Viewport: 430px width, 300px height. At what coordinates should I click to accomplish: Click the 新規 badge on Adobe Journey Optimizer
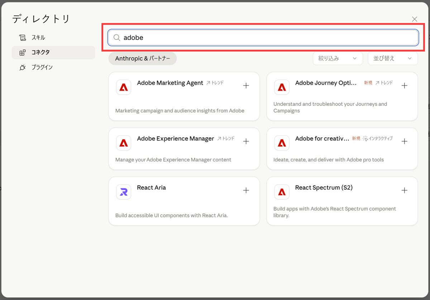click(368, 83)
